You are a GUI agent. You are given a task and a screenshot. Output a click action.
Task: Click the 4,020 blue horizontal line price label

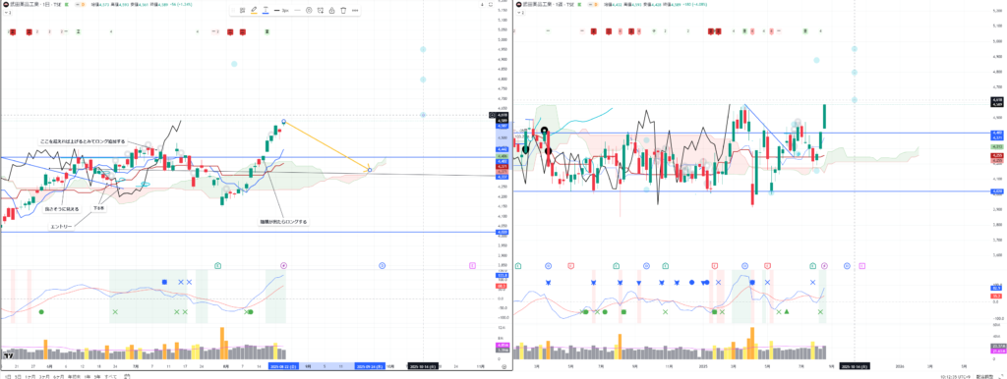tap(503, 232)
